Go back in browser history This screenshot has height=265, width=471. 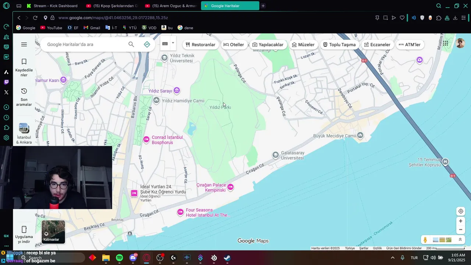click(19, 18)
